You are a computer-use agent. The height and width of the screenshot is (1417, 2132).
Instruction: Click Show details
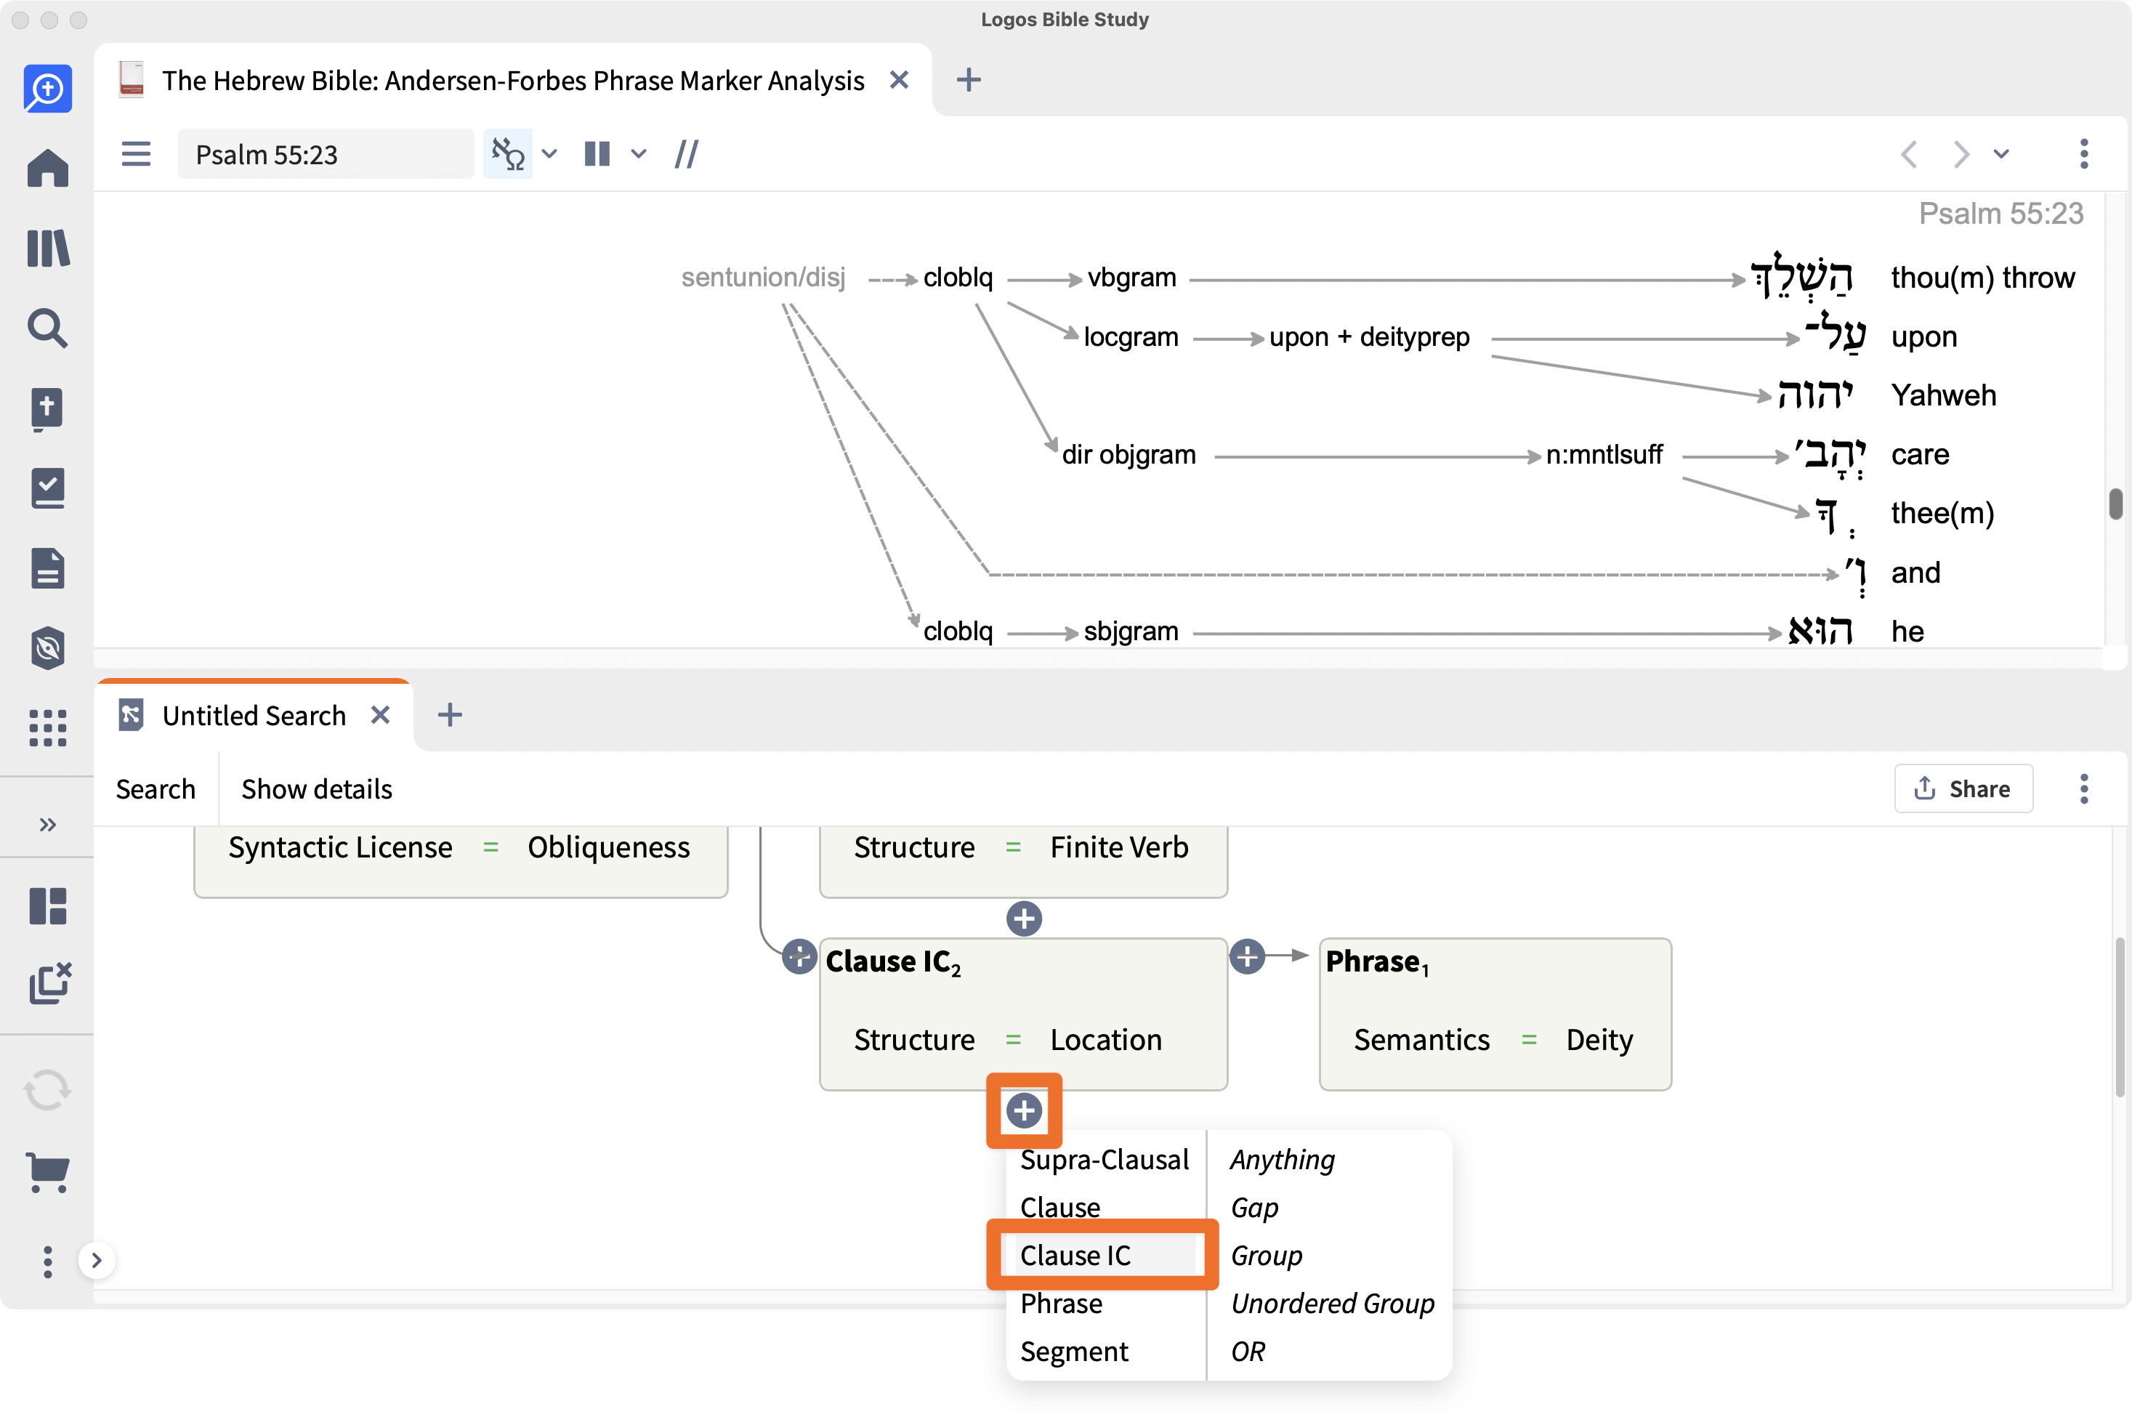pyautogui.click(x=316, y=789)
